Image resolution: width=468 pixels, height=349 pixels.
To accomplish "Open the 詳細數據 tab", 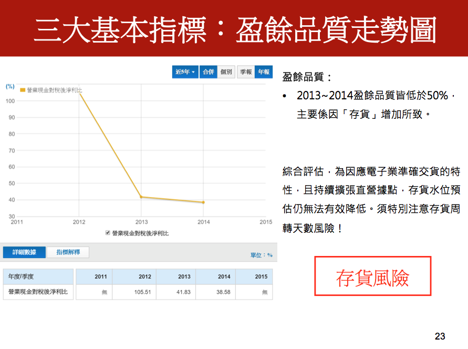I will [24, 252].
